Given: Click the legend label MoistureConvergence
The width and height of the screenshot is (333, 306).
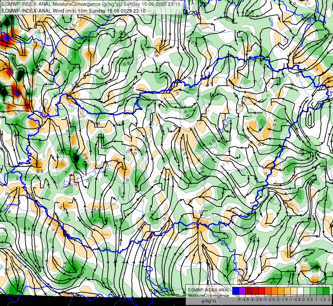Looking at the screenshot, I should pos(209,295).
